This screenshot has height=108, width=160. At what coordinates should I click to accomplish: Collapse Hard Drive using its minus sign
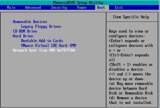click(12, 36)
